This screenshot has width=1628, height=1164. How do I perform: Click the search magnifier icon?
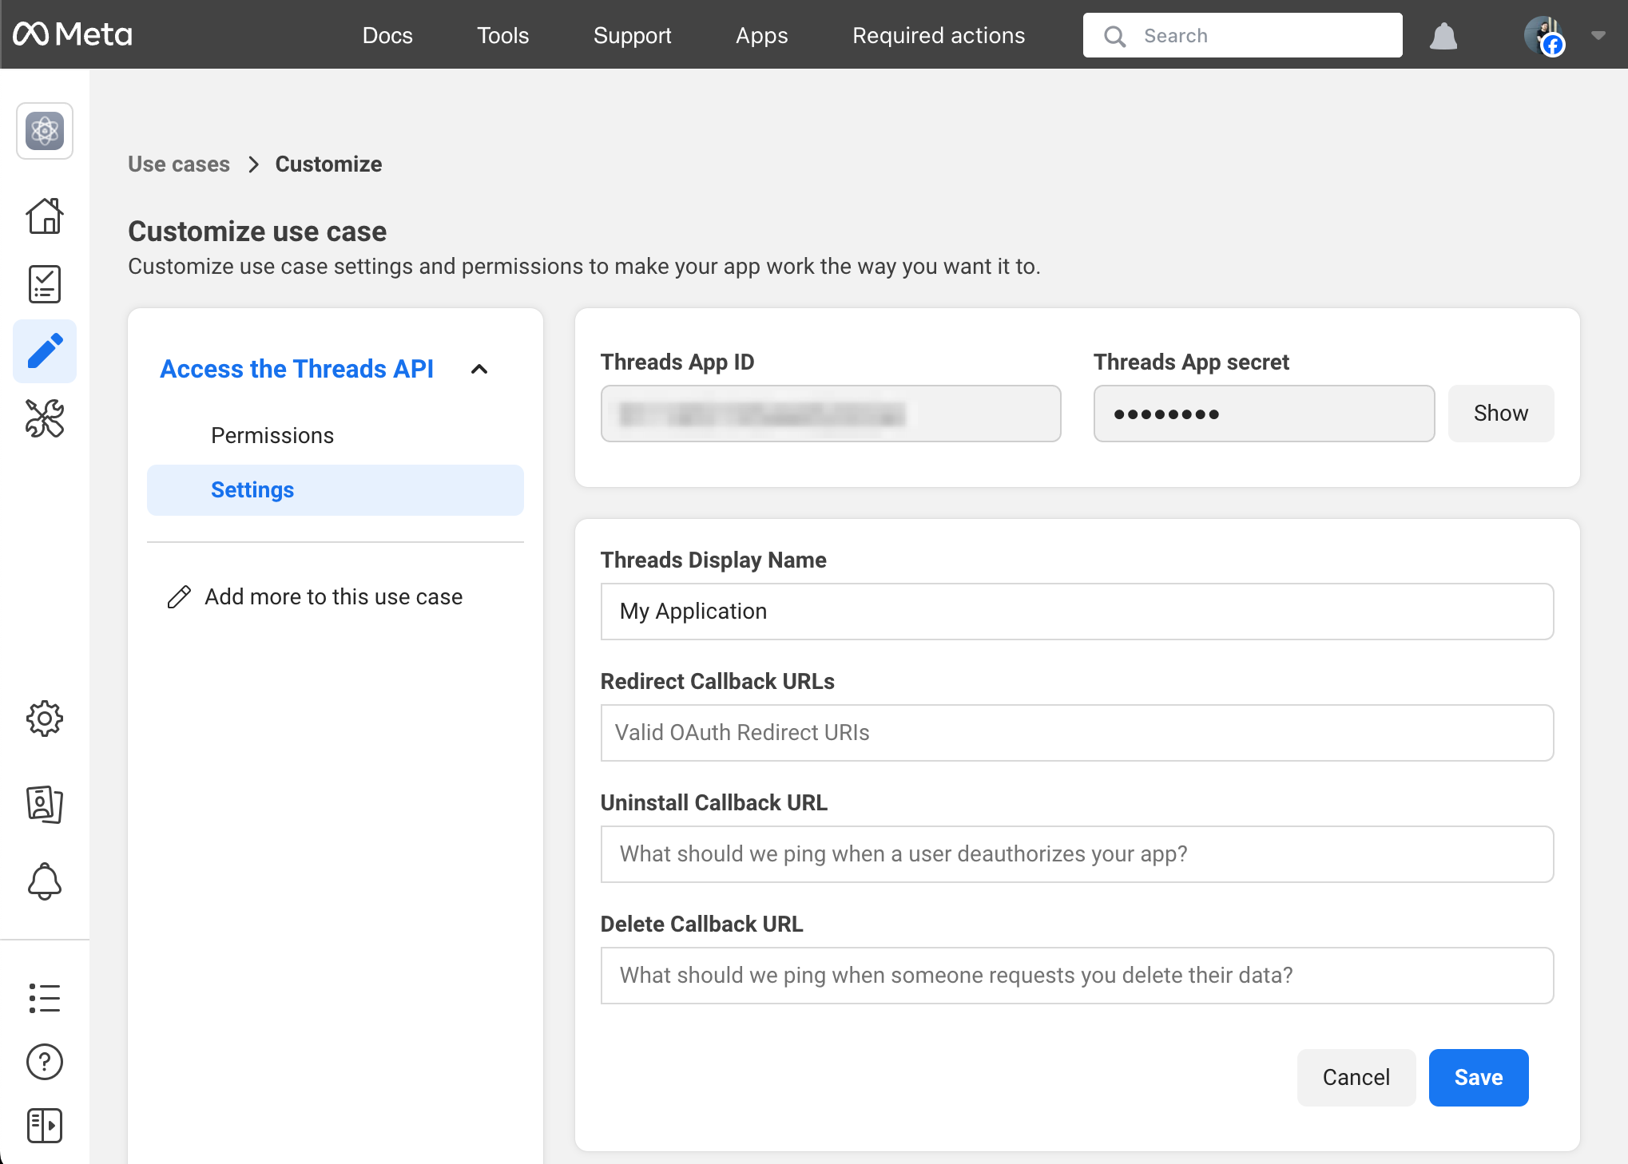[x=1114, y=36]
